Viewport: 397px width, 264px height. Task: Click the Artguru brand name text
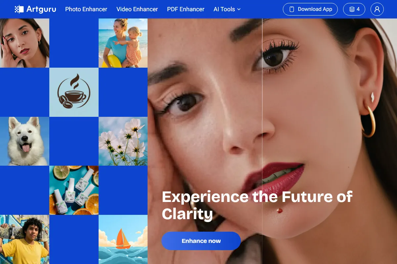pos(41,9)
